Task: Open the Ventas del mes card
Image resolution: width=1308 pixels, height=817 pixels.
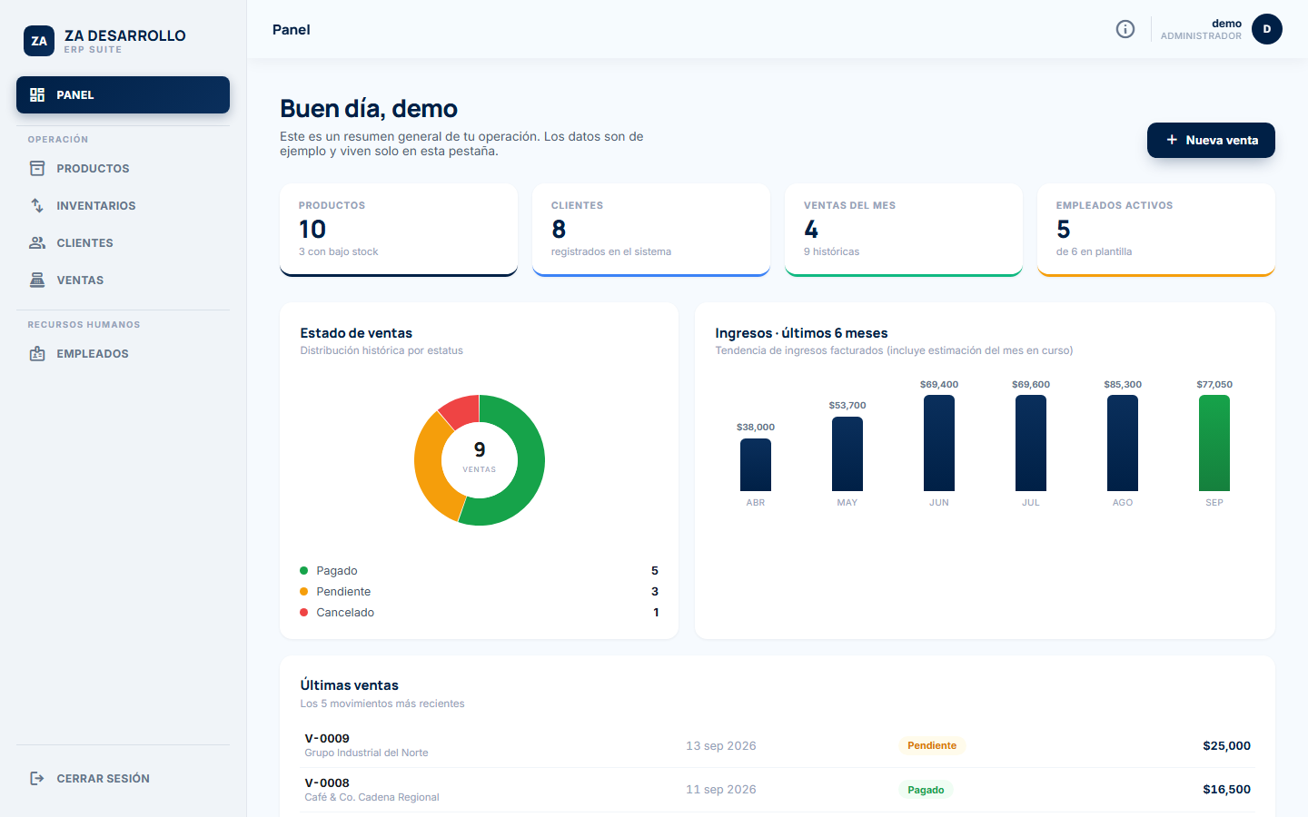Action: pos(904,230)
